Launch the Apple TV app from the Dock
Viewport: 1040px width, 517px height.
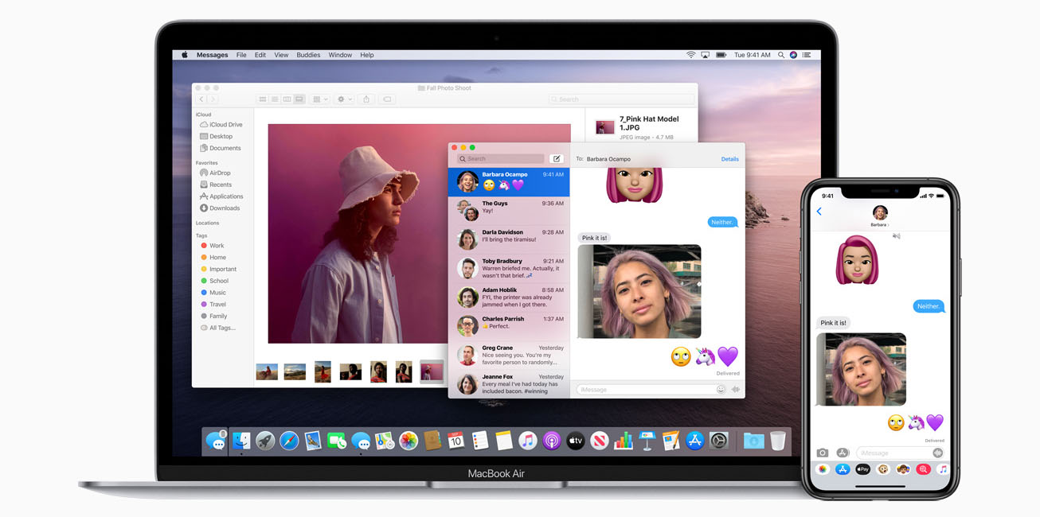coord(575,441)
